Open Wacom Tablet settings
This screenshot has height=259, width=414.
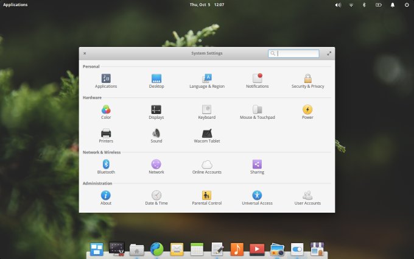coord(207,136)
